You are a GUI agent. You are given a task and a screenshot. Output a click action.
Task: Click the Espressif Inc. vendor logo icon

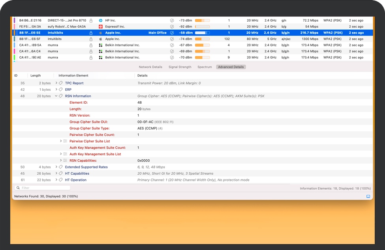tap(101, 26)
